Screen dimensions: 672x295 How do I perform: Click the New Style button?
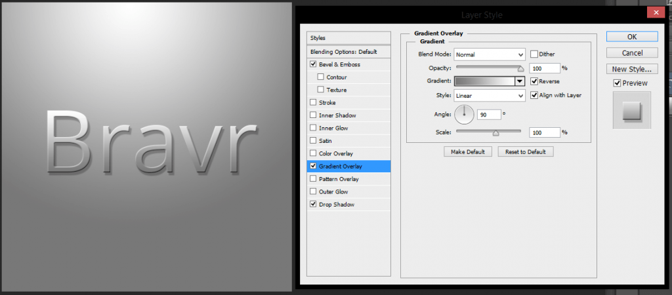[x=632, y=69]
